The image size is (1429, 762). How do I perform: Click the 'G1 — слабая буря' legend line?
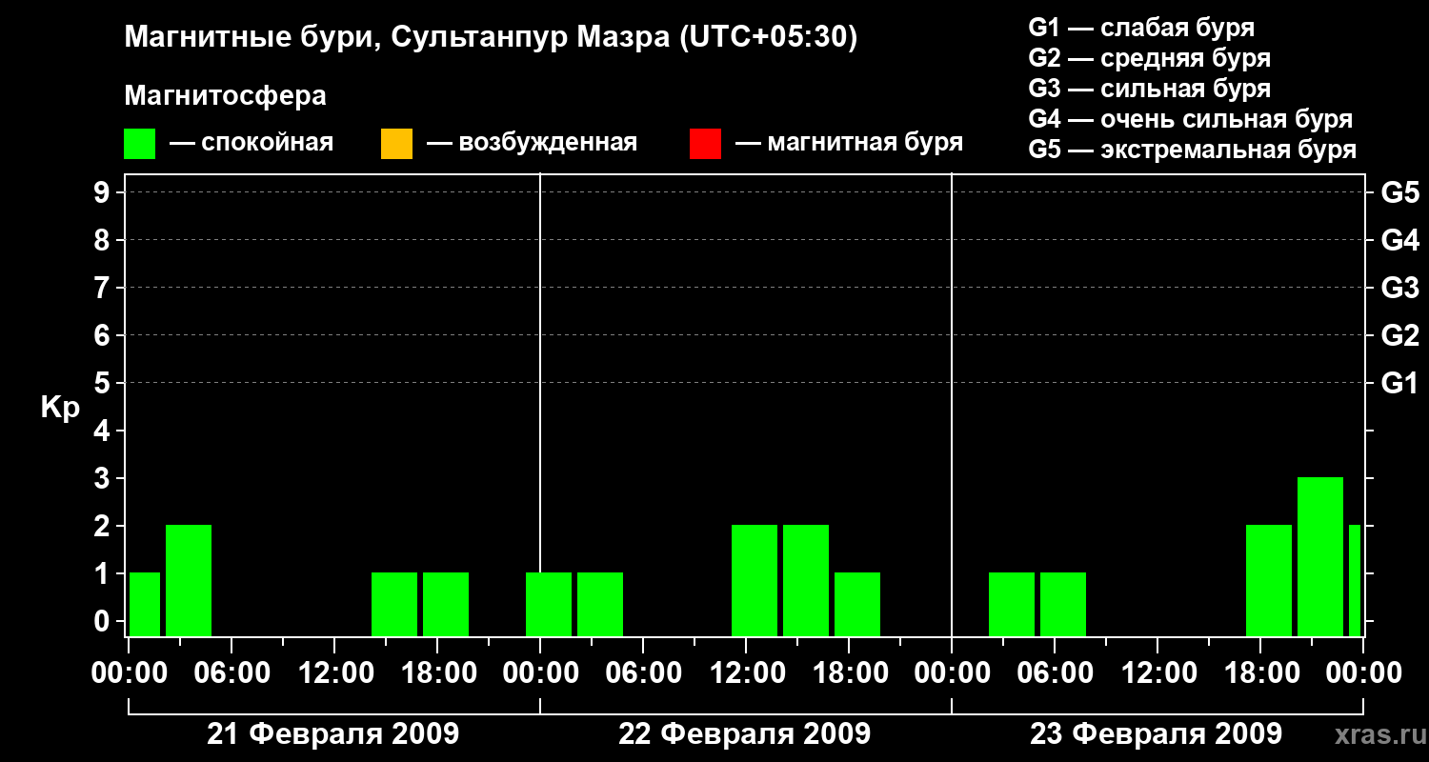pos(1141,28)
